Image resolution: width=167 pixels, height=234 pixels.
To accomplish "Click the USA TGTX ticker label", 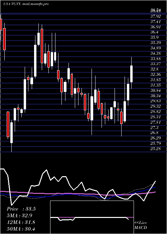I will pyautogui.click(x=12, y=4).
